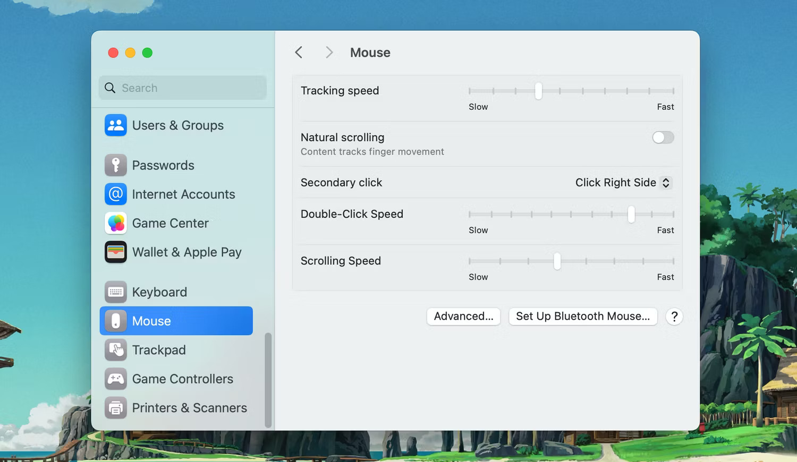The width and height of the screenshot is (797, 462).
Task: Click the Game Controllers icon
Action: (x=116, y=379)
